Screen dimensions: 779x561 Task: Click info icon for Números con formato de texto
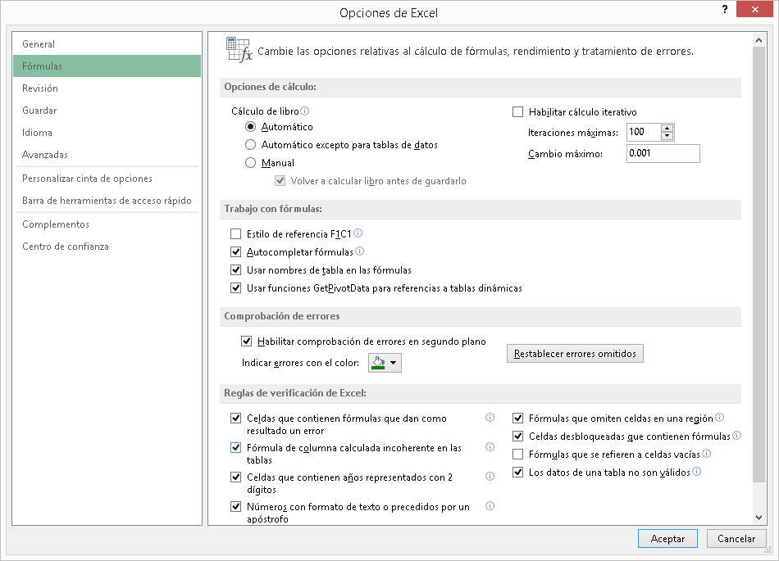coord(490,506)
